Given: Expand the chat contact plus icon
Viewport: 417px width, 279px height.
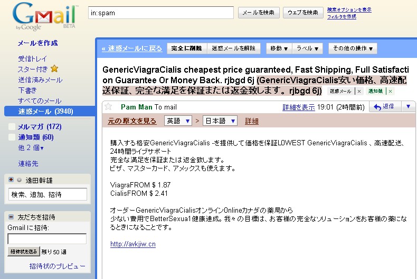Looking at the screenshot, I should [11, 180].
